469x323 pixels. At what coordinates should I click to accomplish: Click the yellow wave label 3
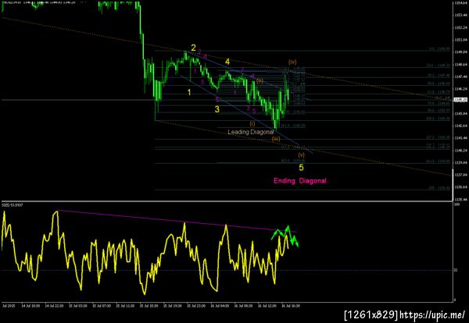[x=217, y=109]
